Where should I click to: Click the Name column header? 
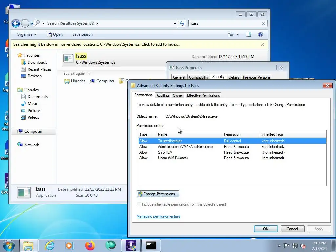coord(189,134)
